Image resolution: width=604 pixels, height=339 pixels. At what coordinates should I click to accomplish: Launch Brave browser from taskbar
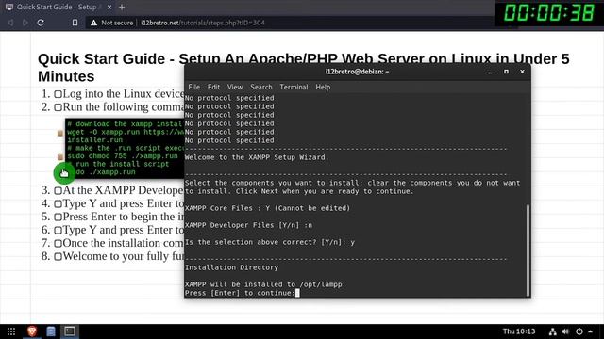32,331
